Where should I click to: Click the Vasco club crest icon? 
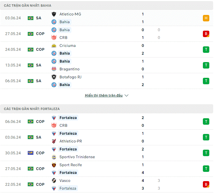click(54, 181)
